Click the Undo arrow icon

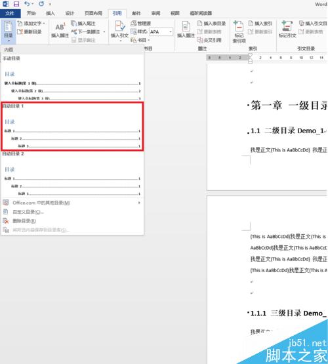(27, 4)
